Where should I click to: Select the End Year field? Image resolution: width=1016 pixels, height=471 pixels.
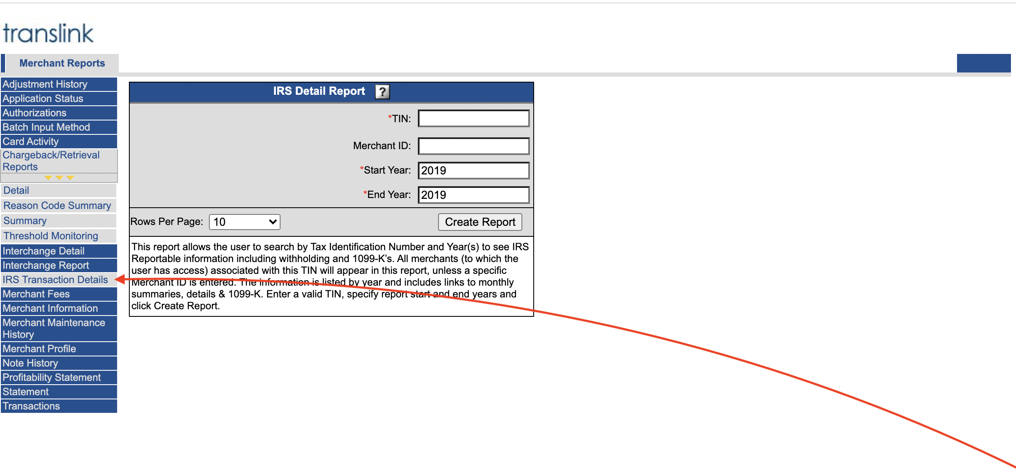point(473,195)
